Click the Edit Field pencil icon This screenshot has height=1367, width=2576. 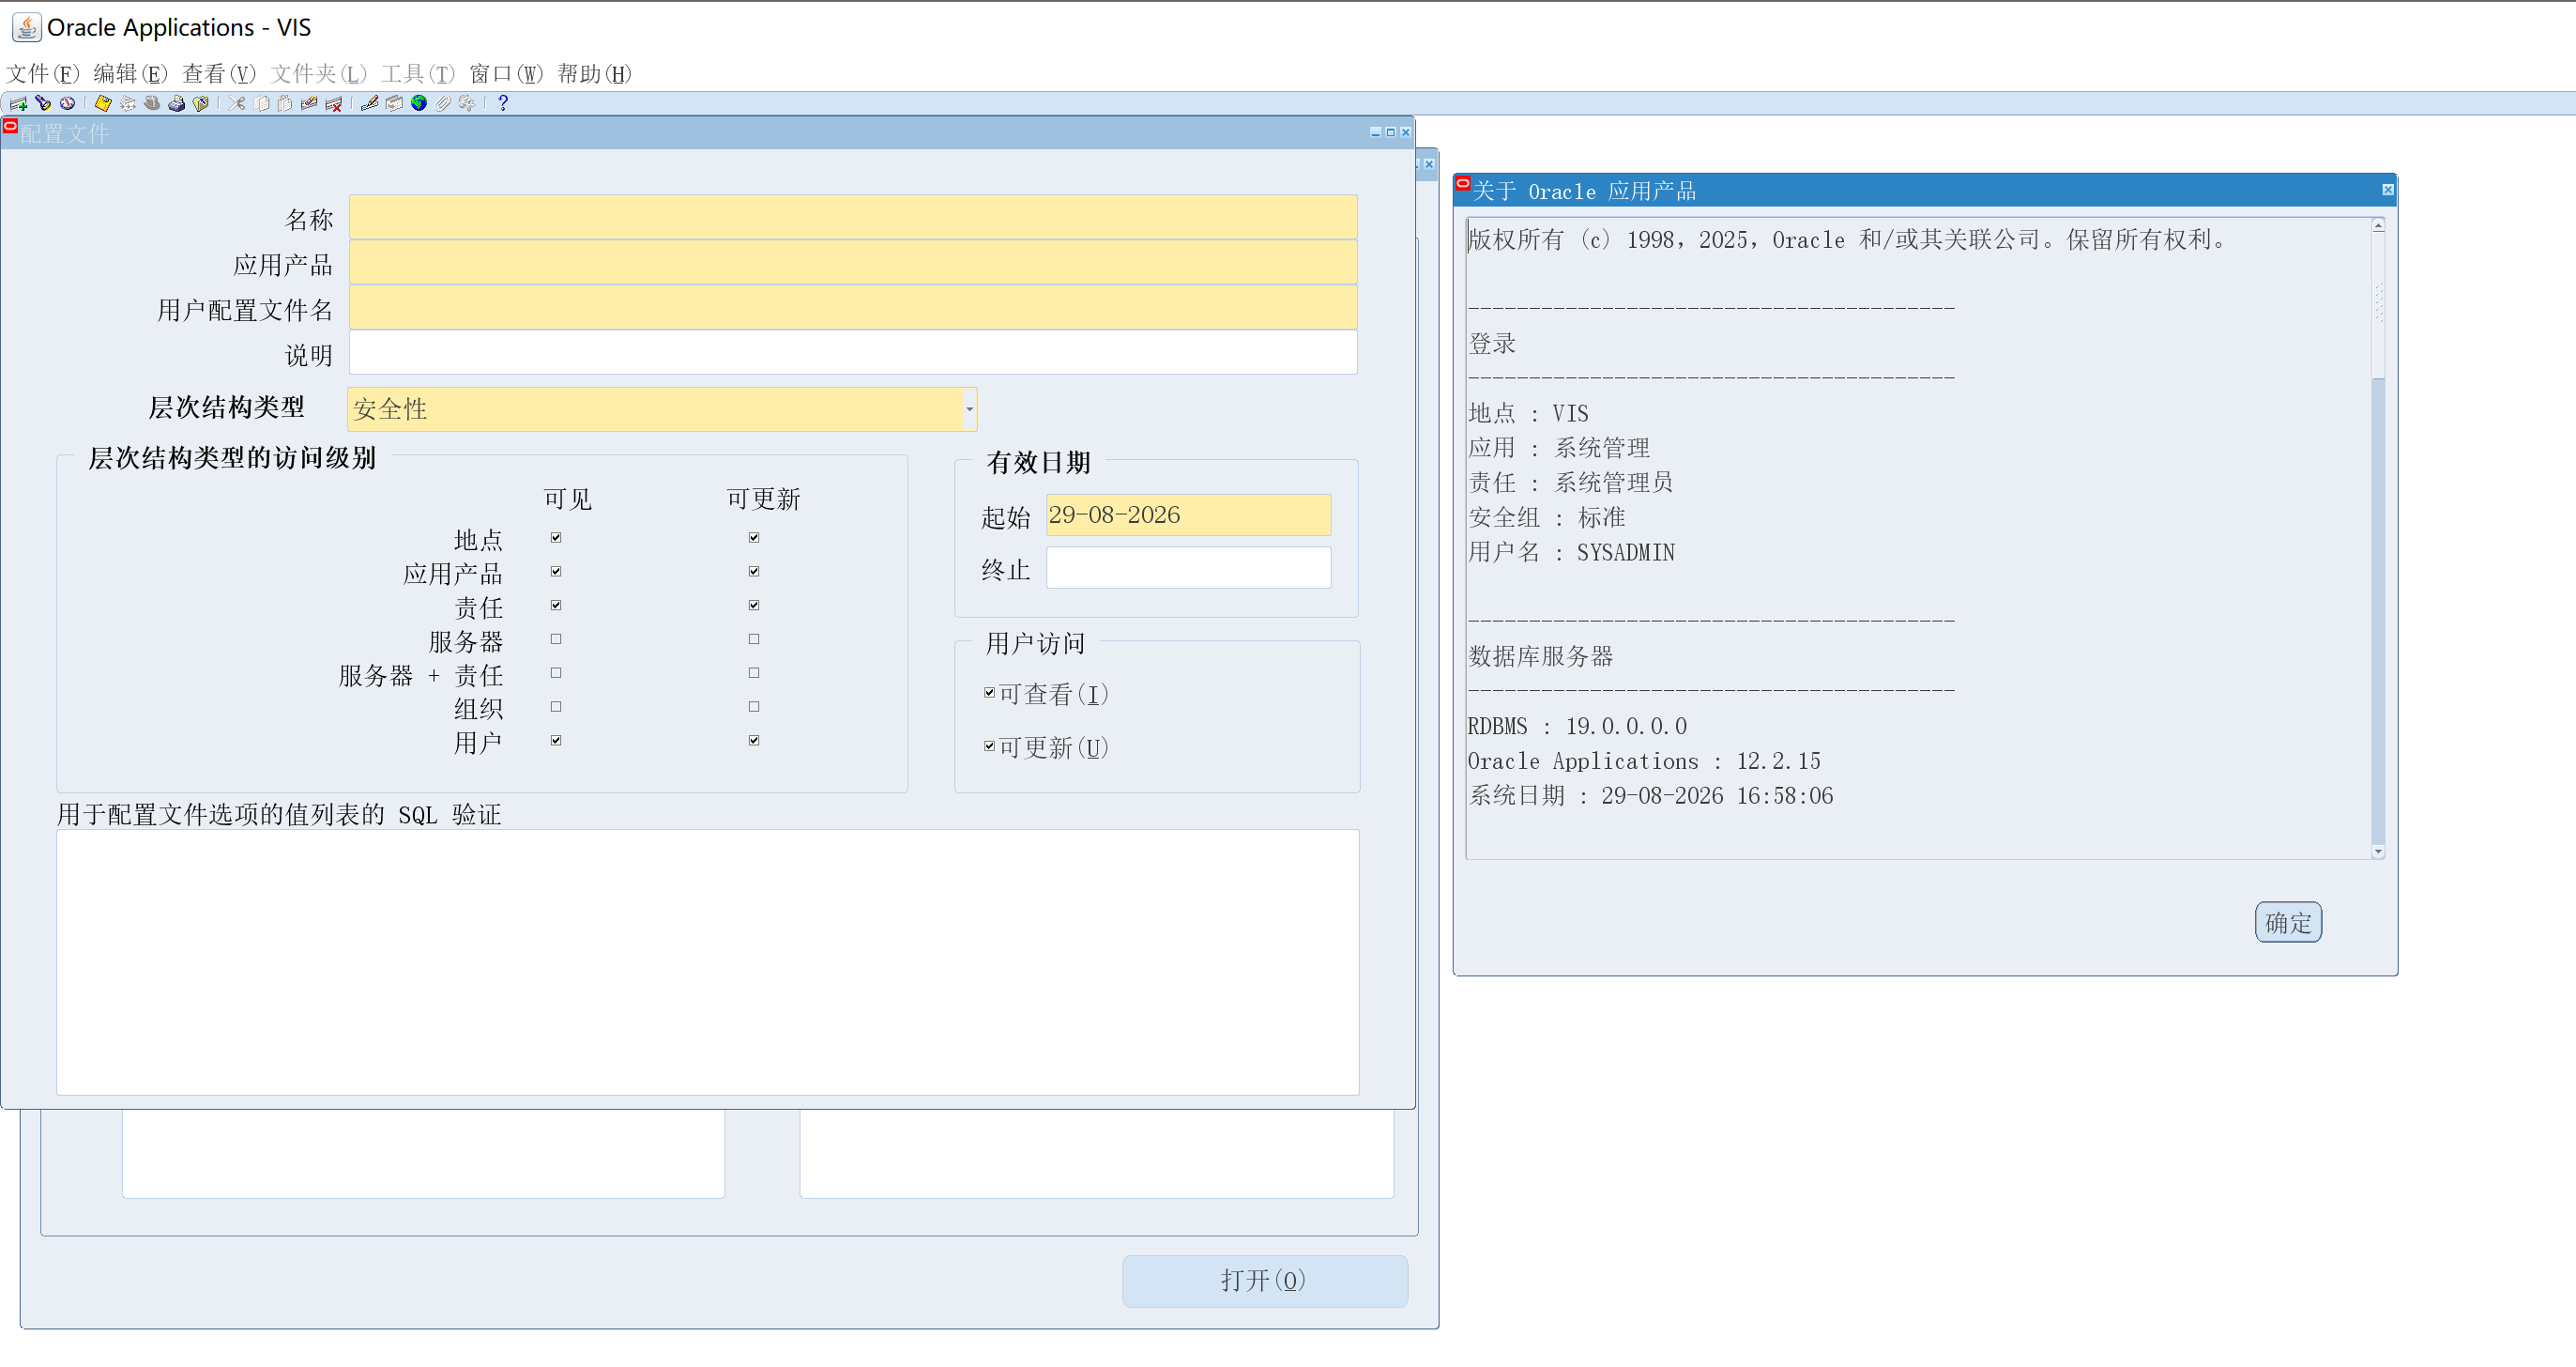[369, 103]
